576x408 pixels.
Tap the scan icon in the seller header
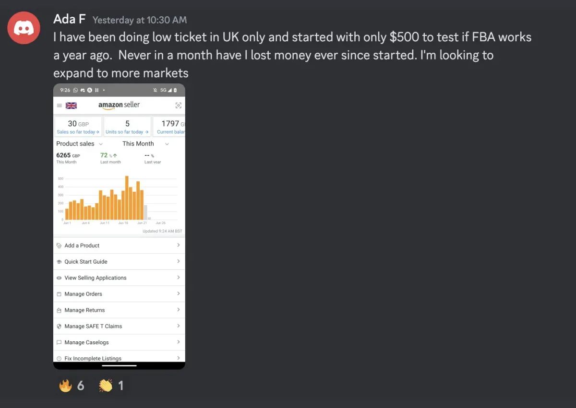tap(178, 105)
